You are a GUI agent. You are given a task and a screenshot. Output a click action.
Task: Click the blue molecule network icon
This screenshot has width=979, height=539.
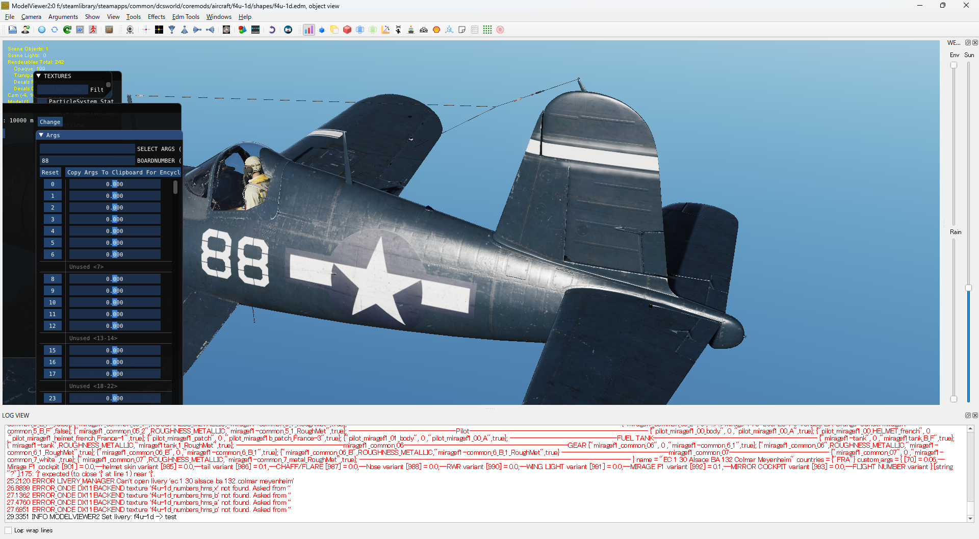tap(449, 30)
